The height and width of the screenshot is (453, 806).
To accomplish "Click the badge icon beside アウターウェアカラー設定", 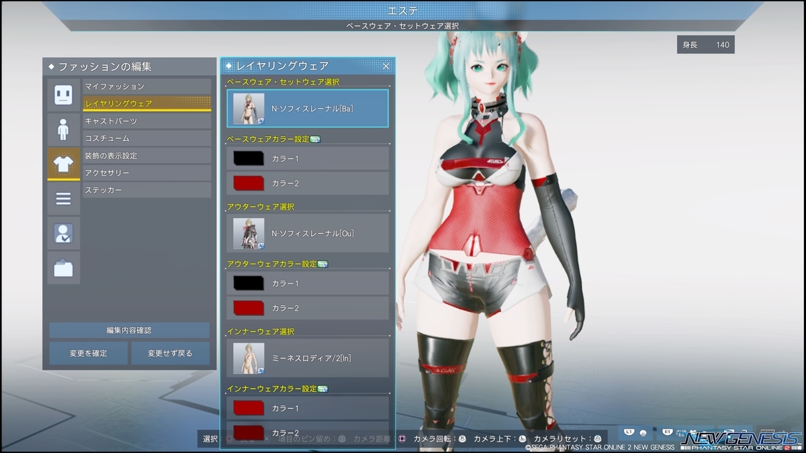I will (322, 264).
